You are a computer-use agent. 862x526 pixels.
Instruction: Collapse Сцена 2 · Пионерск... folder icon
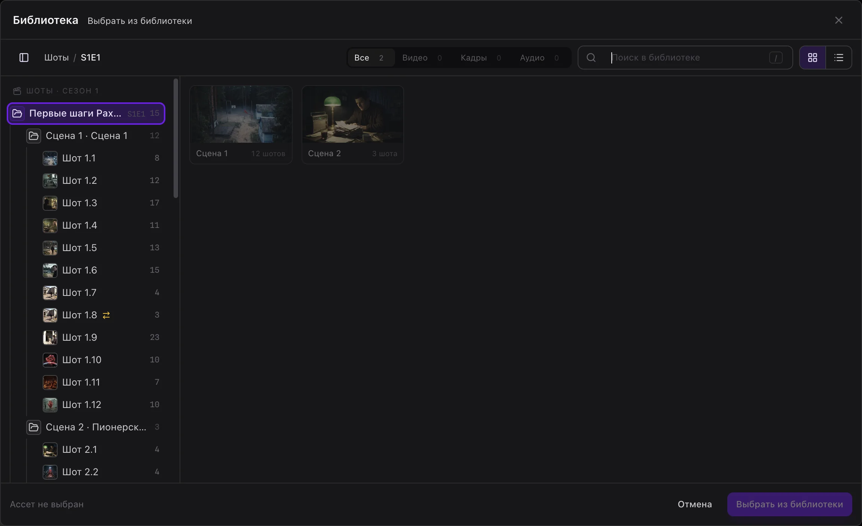pos(34,427)
